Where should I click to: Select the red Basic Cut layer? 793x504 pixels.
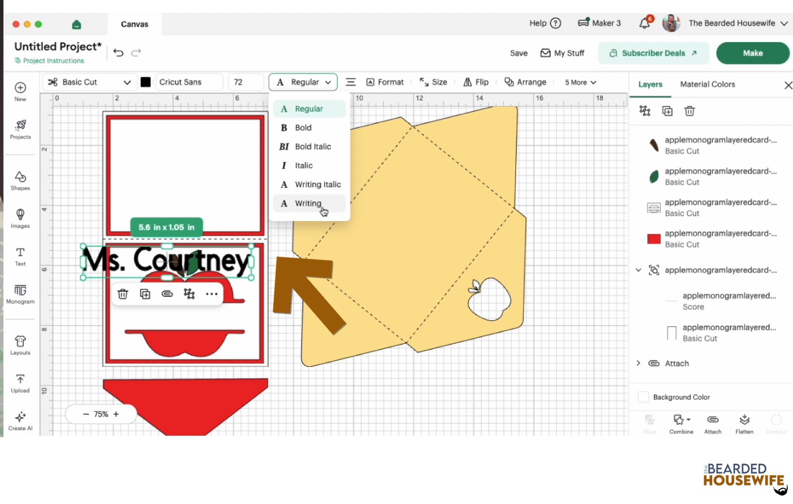tap(712, 239)
